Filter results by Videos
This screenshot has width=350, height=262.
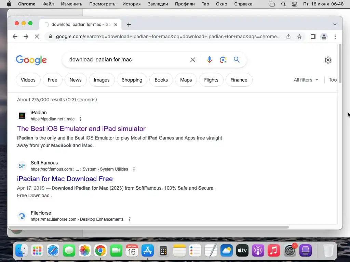click(28, 80)
